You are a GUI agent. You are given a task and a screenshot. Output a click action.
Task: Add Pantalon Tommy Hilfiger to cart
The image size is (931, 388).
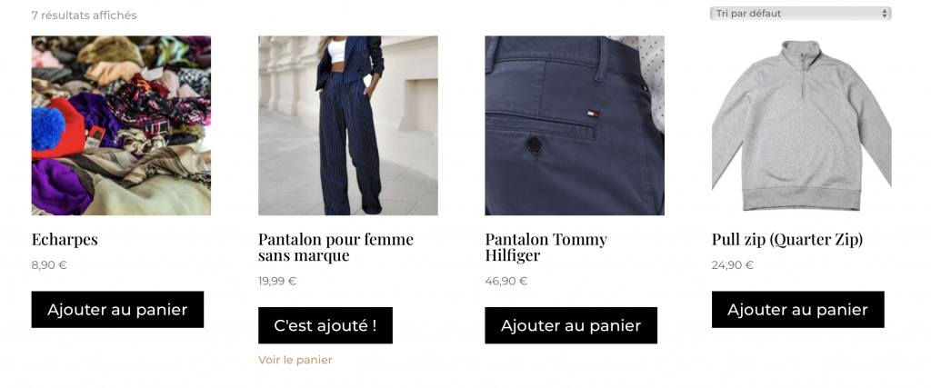pos(571,325)
